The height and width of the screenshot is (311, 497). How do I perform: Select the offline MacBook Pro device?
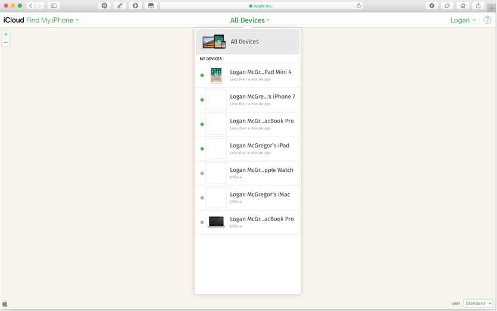point(248,222)
